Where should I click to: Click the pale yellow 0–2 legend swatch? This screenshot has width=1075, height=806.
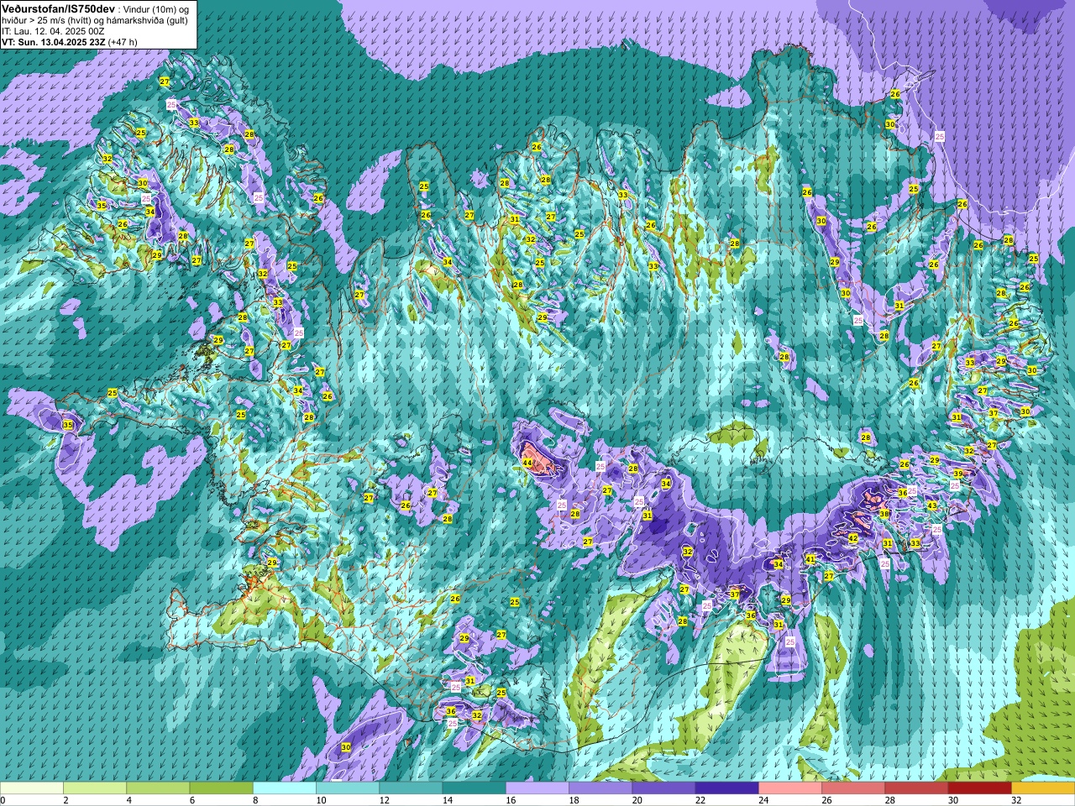click(x=32, y=788)
